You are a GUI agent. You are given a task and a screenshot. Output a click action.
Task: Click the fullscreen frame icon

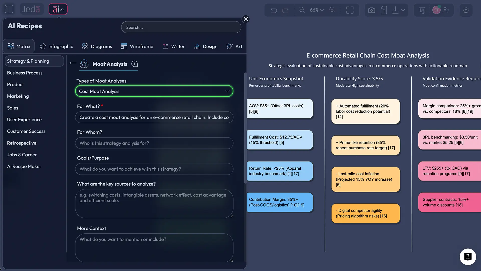(x=350, y=10)
